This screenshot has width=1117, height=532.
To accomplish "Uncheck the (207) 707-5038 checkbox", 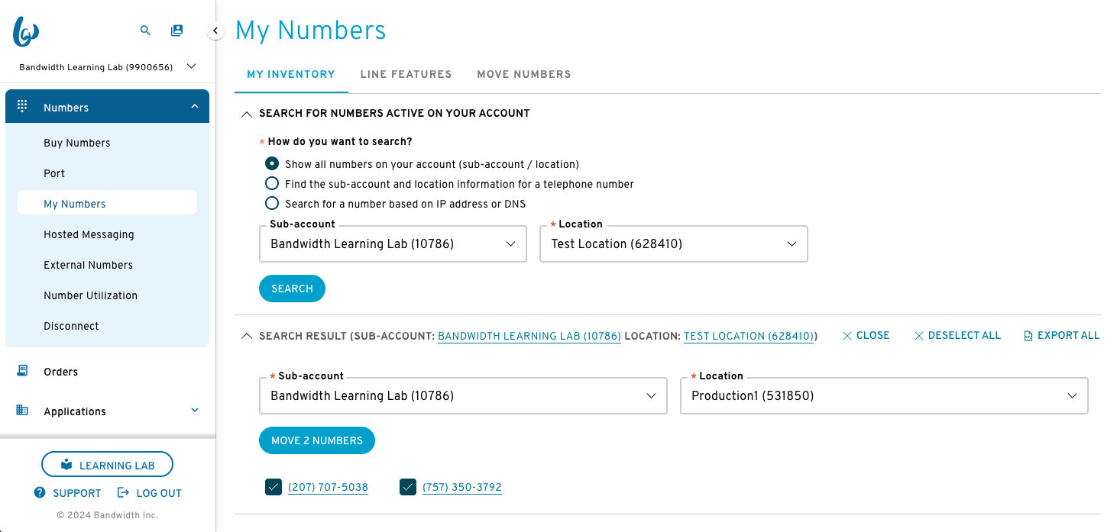I will (x=274, y=487).
